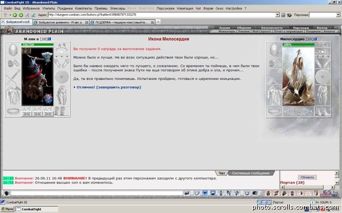Click the boots slot in Милосердие's equipment
The image size is (342, 213).
[x=323, y=111]
